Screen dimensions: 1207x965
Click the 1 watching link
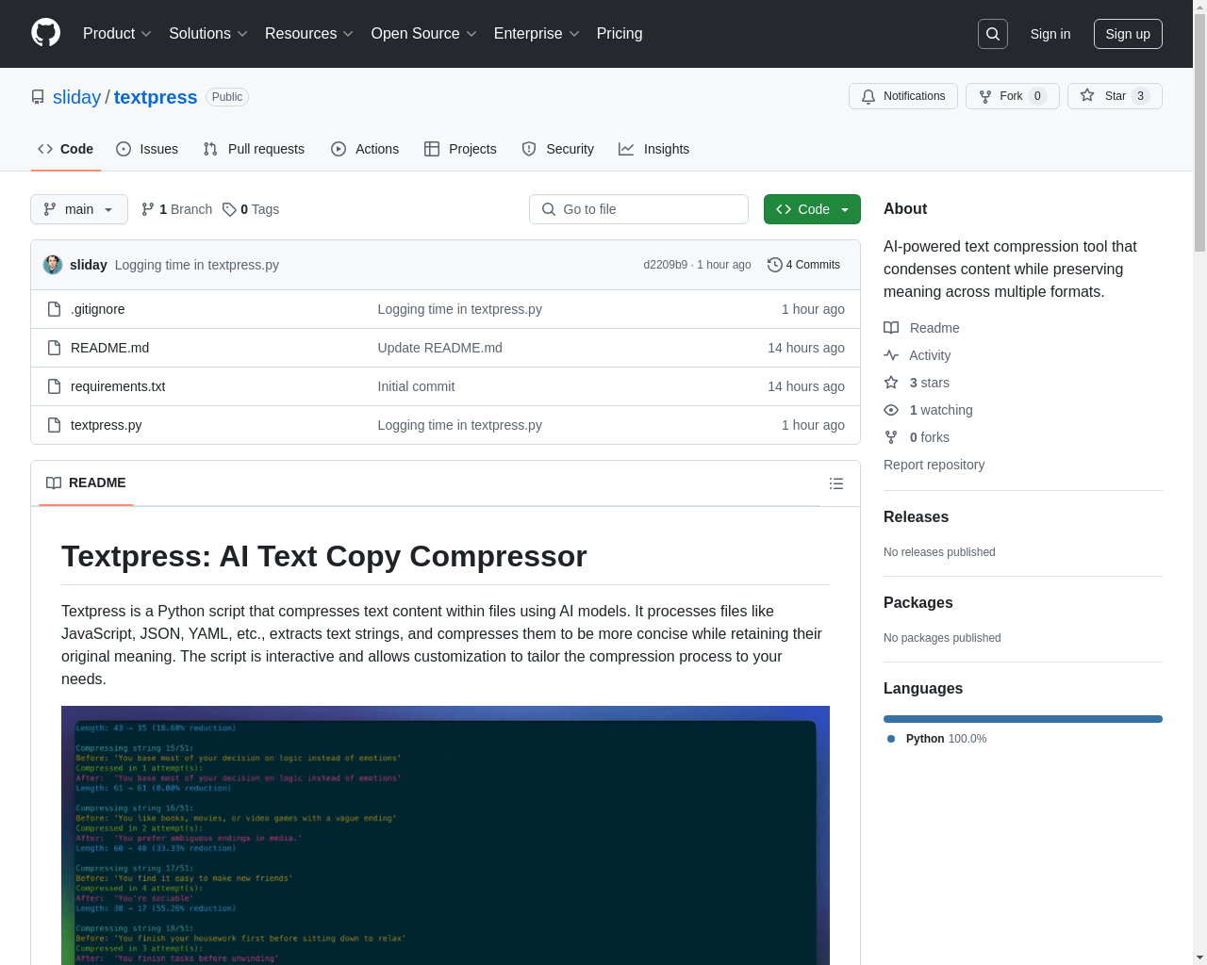tap(928, 410)
